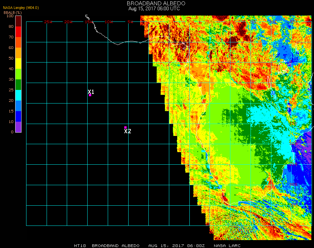Pick the bright red 70–80 legend swatch
The width and height of the screenshot is (314, 248).
[19, 31]
